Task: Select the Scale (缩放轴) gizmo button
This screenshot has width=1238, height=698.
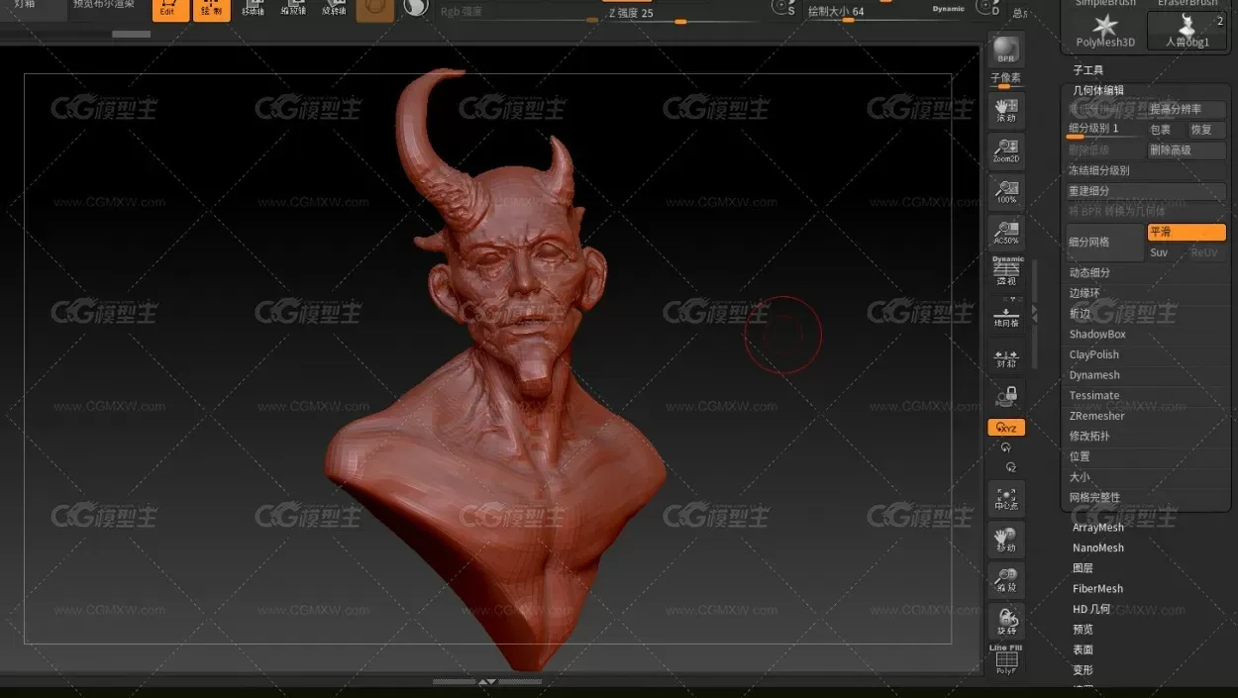Action: coord(293,9)
